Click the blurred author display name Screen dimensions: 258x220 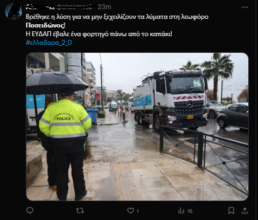[x=40, y=7]
